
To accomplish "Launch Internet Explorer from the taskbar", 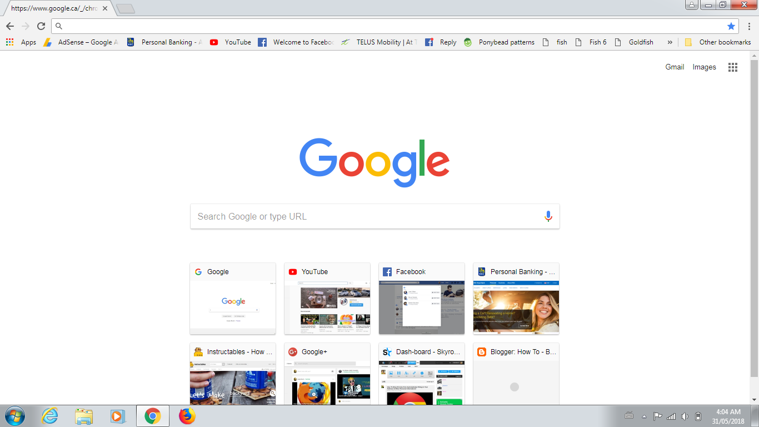I will 50,416.
